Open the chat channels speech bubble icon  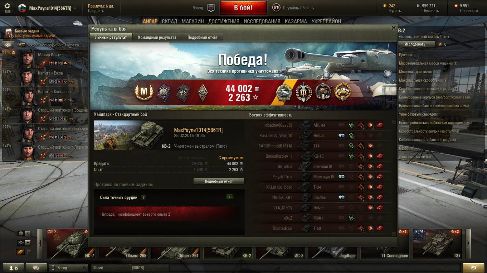[36, 268]
